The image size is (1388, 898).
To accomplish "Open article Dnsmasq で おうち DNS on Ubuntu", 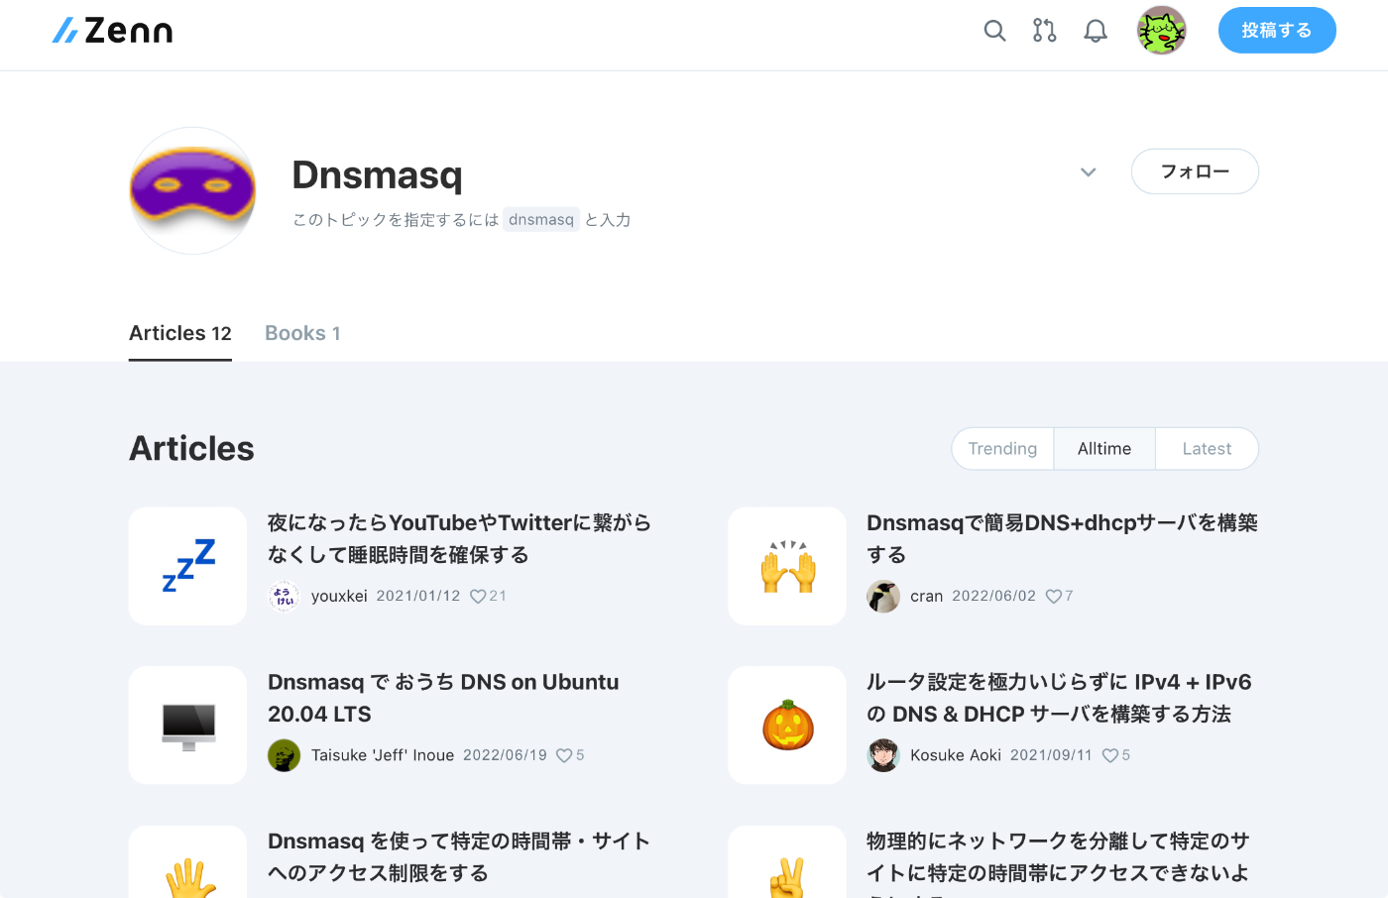I will pyautogui.click(x=443, y=698).
